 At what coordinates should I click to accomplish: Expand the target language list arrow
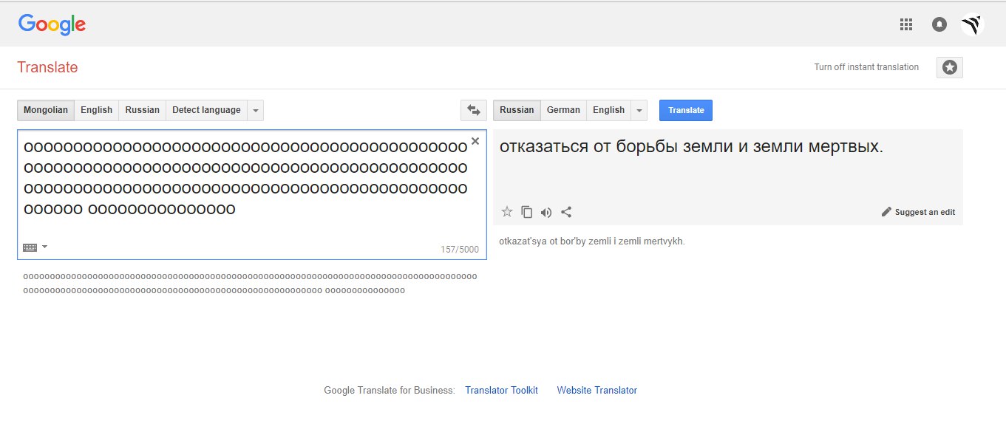639,110
